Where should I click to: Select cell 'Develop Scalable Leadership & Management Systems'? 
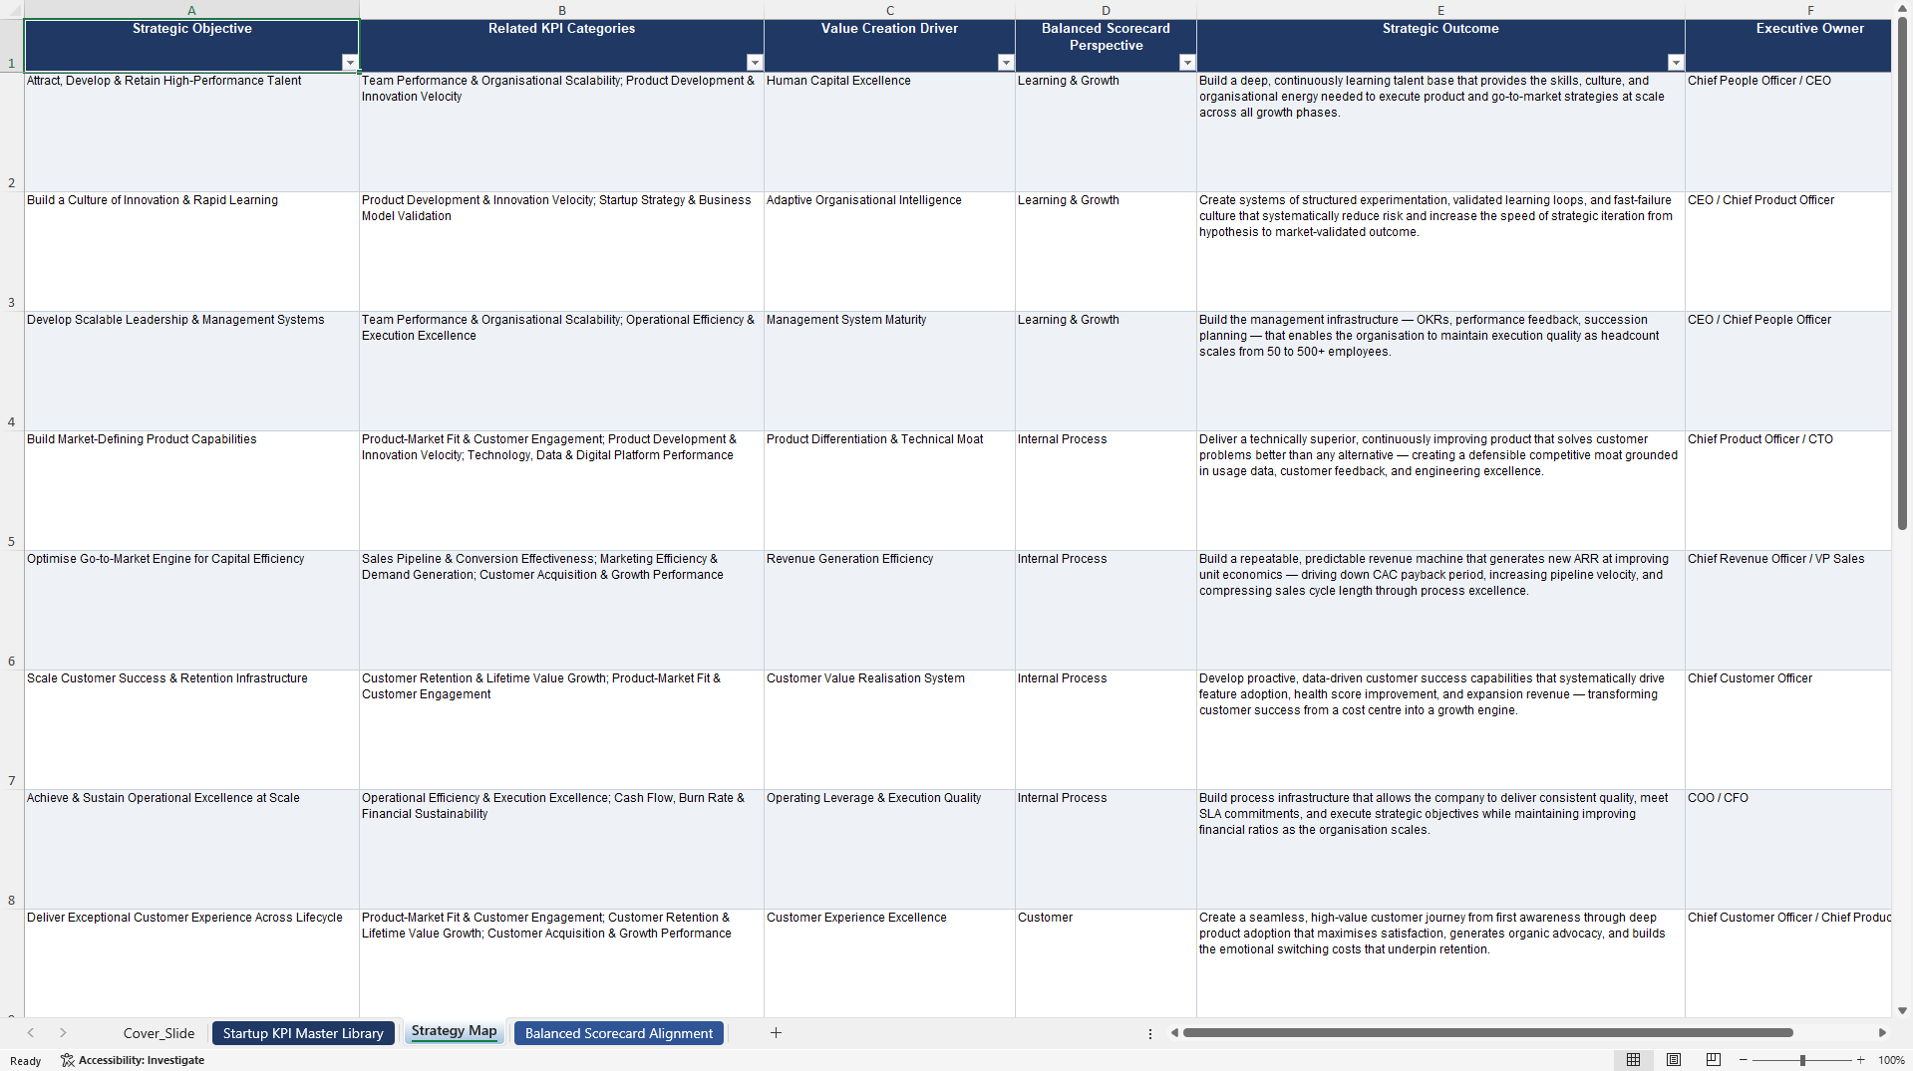[191, 371]
